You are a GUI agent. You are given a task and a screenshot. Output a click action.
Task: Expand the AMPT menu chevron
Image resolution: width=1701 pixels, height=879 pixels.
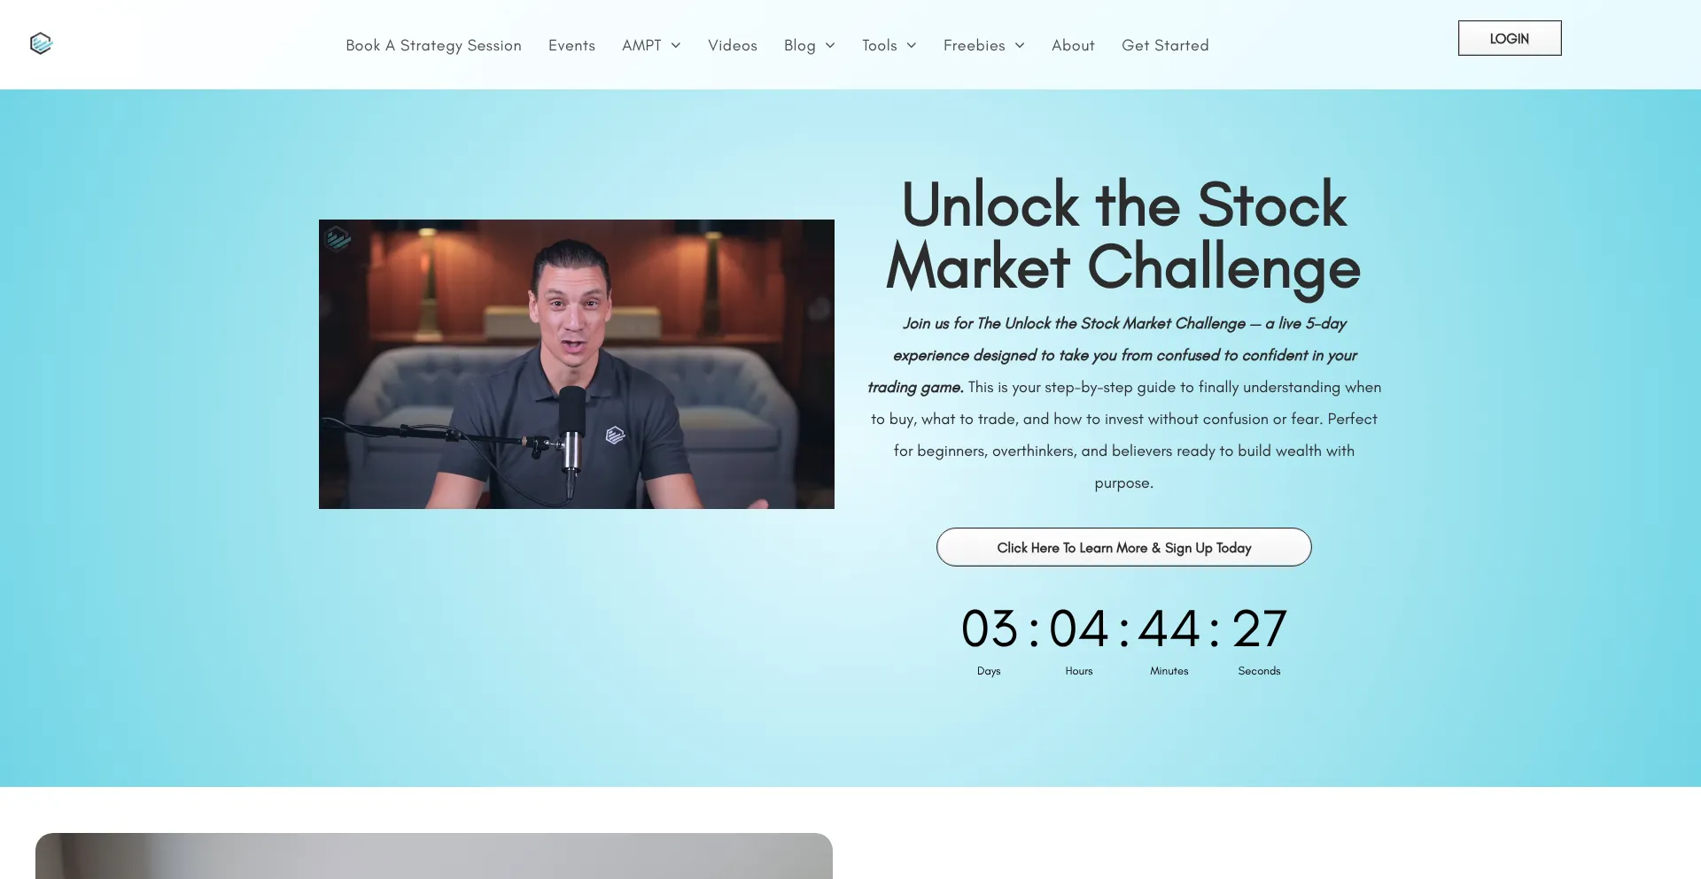[676, 45]
